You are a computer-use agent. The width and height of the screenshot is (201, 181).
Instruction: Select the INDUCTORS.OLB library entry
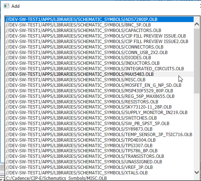click(x=99, y=63)
